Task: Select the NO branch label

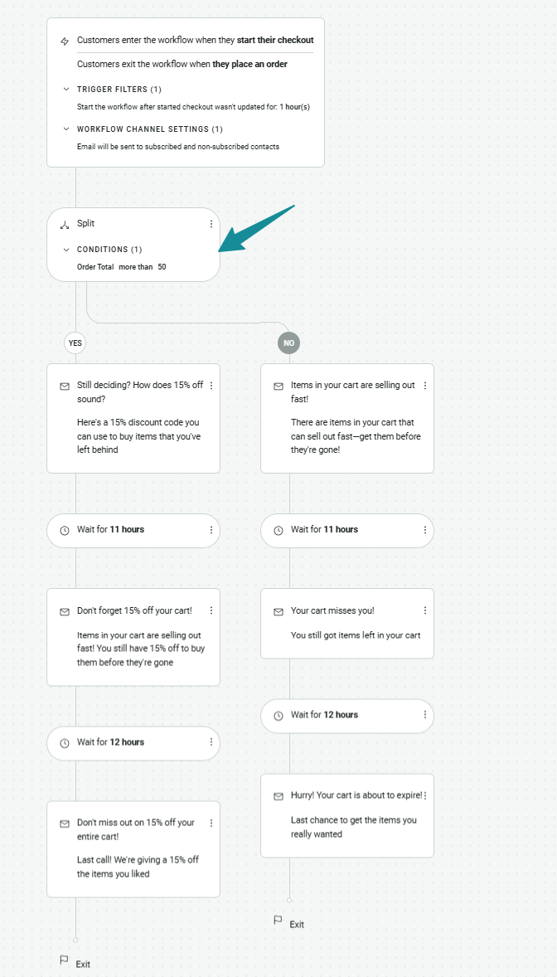Action: click(288, 343)
